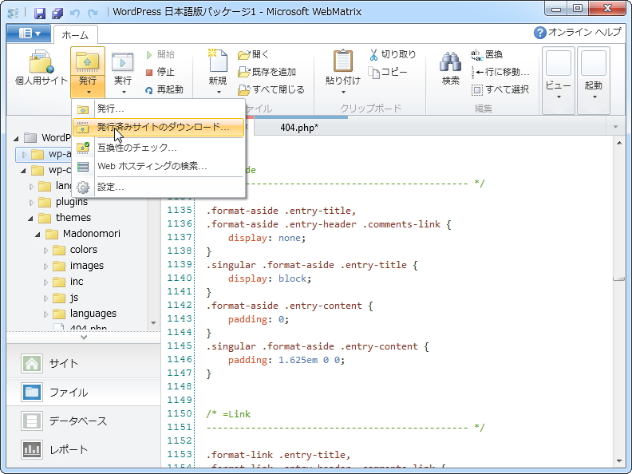
Task: Click the 新規 (New) file icon
Action: coord(218,61)
